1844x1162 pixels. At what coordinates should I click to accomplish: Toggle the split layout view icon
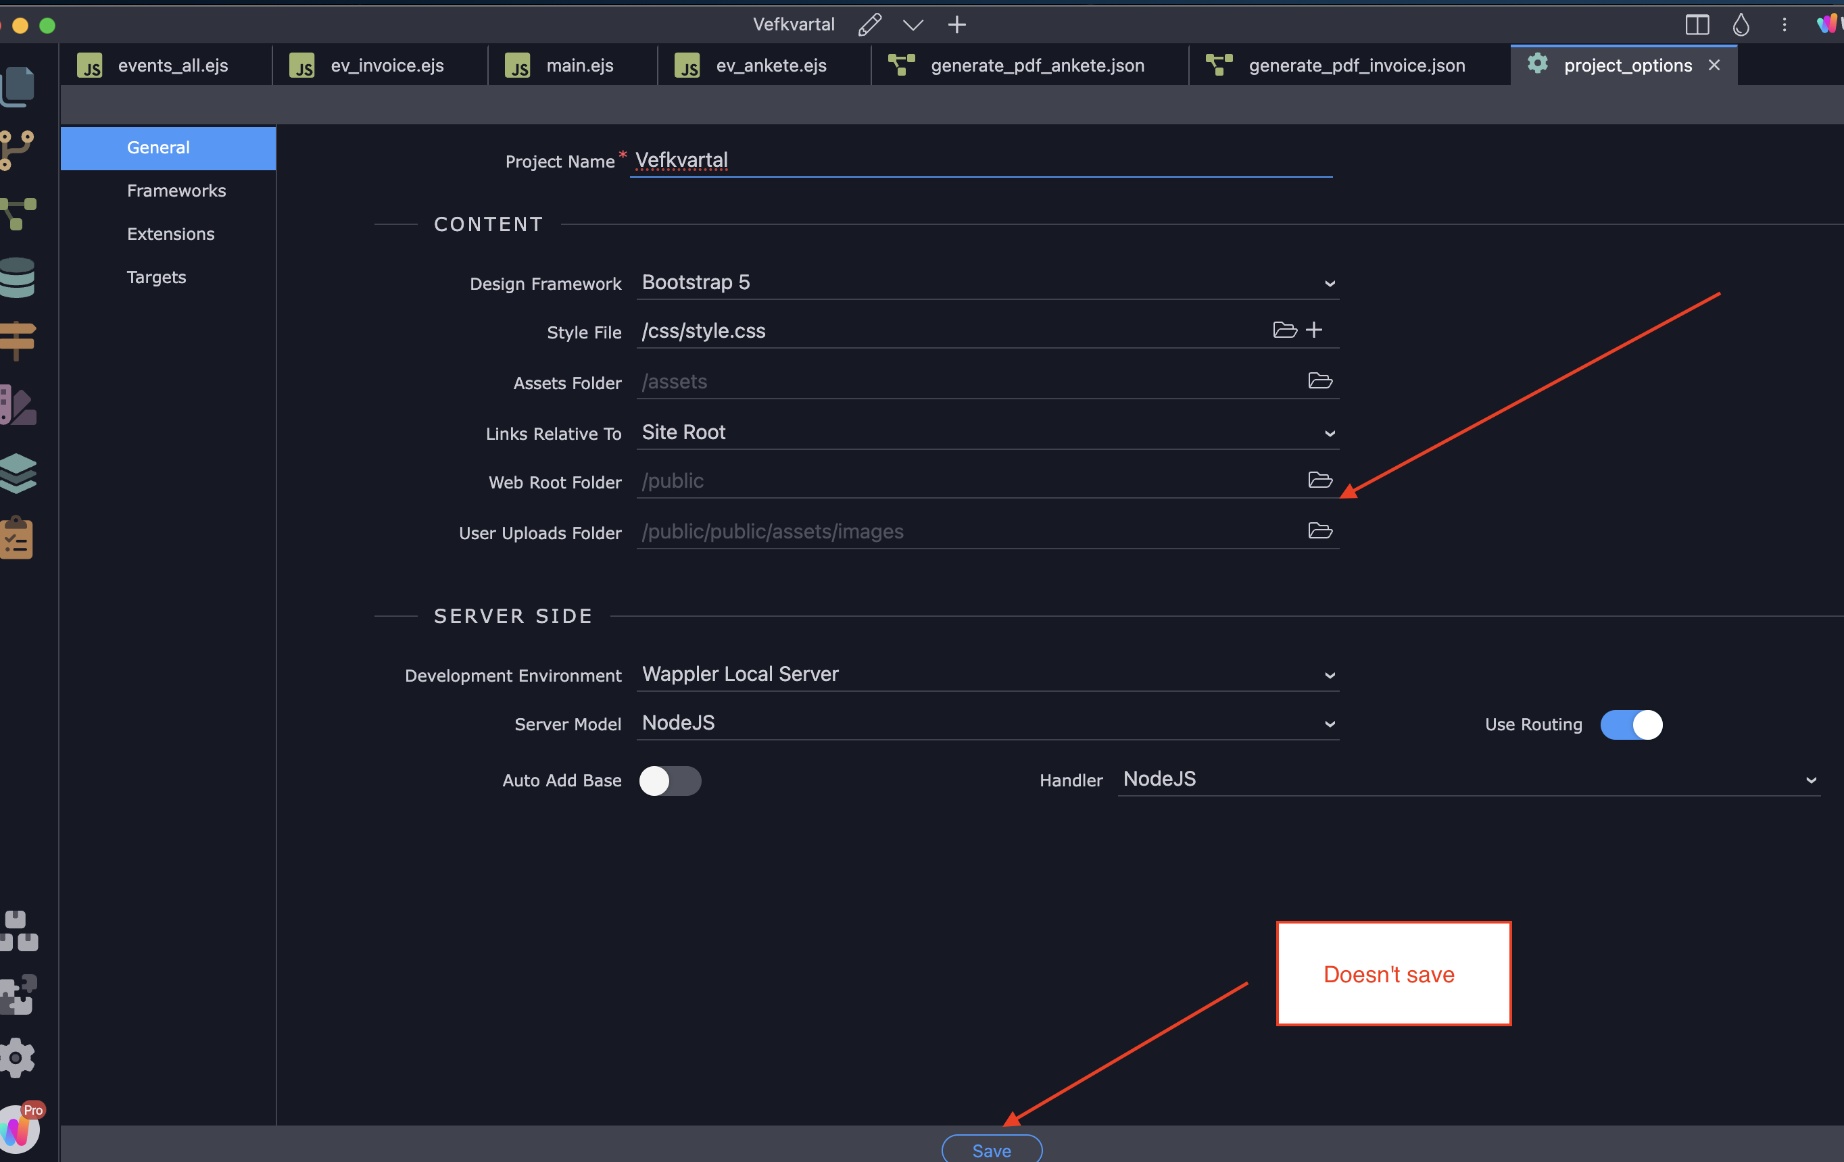point(1697,24)
